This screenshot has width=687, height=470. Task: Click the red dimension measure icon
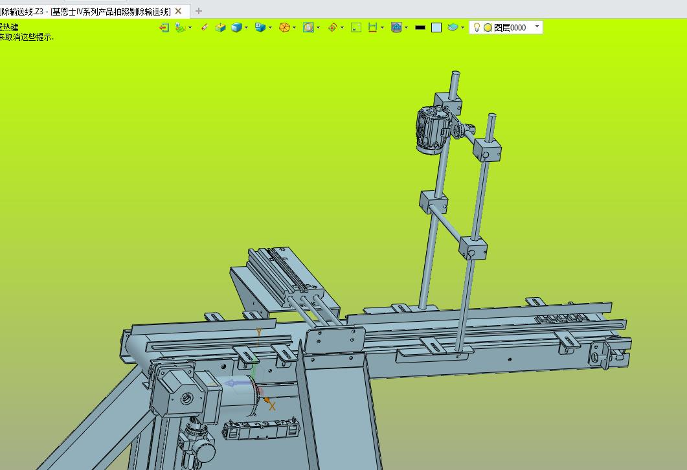coord(373,28)
